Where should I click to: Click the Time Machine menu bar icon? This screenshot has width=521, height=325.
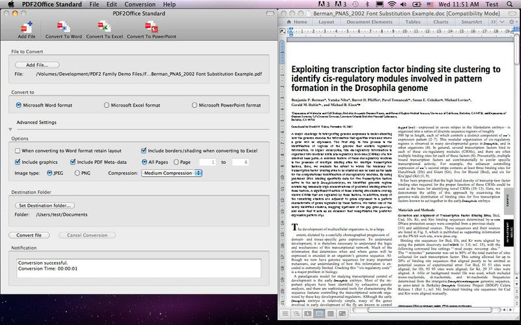coord(356,5)
